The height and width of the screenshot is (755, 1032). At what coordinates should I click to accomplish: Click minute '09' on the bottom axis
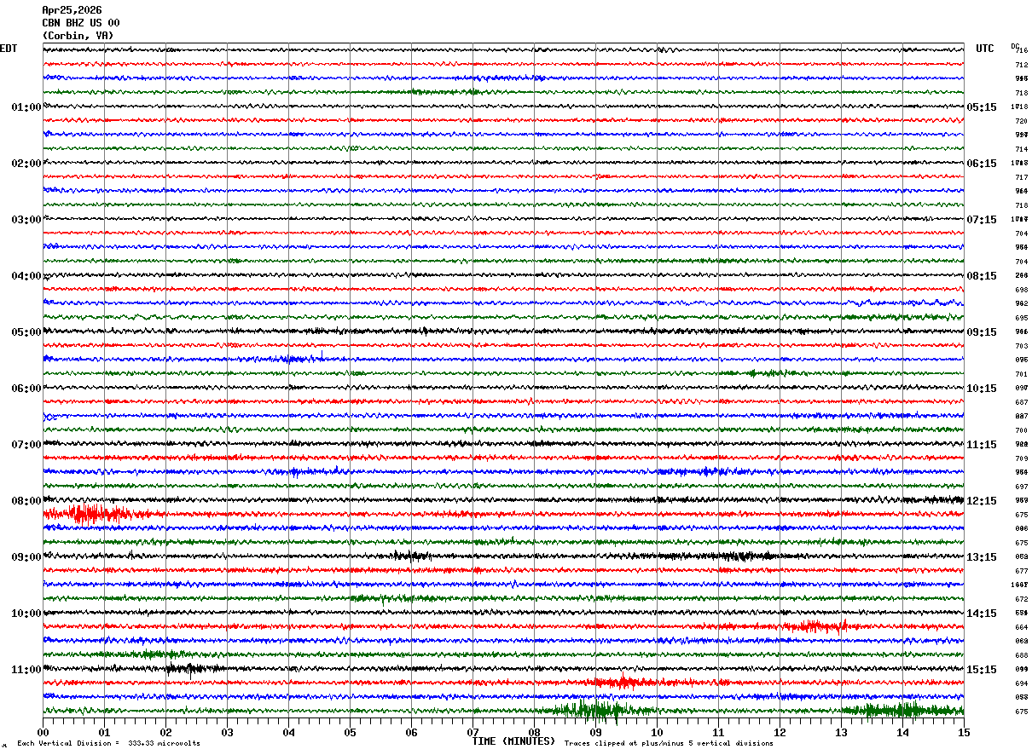coord(595,732)
